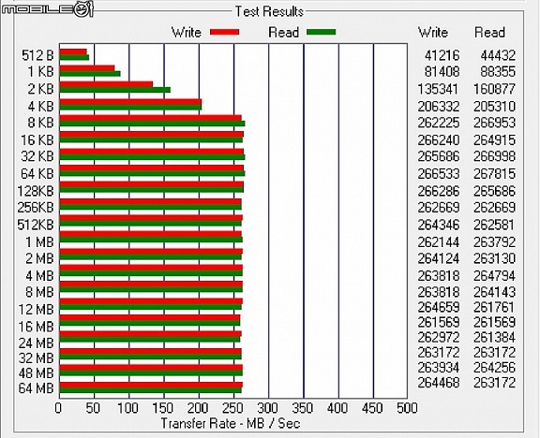Click read value 263792
The image size is (540, 438).
[495, 242]
